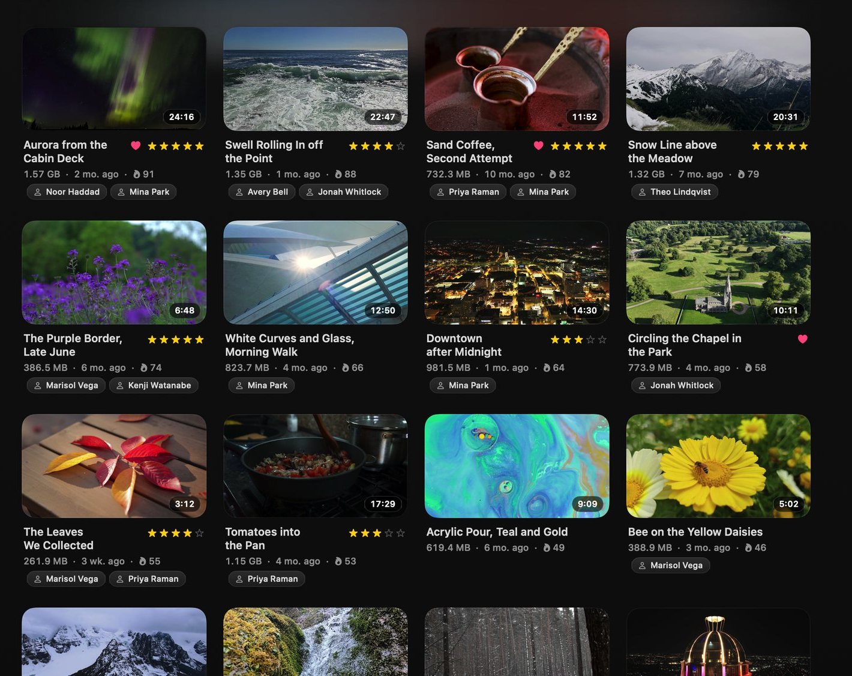Screen dimensions: 852x676
Task: Click the title "Bee on the Yellow Daisies"
Action: tap(695, 532)
